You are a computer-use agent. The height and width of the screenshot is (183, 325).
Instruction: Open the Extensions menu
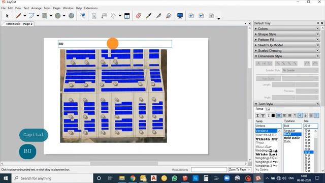point(91,8)
